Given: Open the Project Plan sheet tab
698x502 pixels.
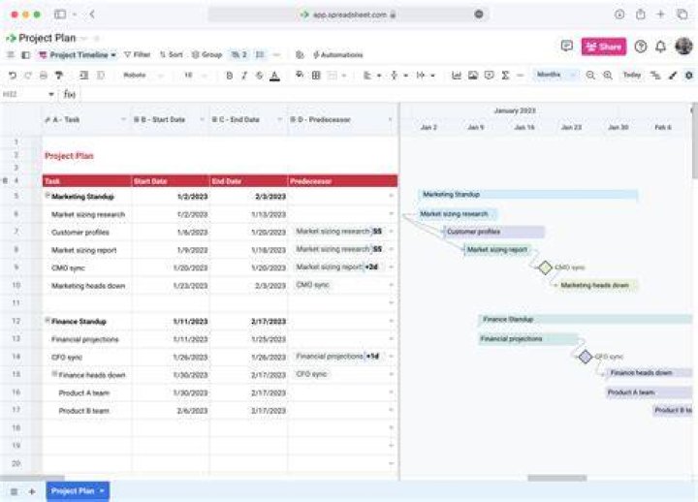Looking at the screenshot, I should point(78,491).
